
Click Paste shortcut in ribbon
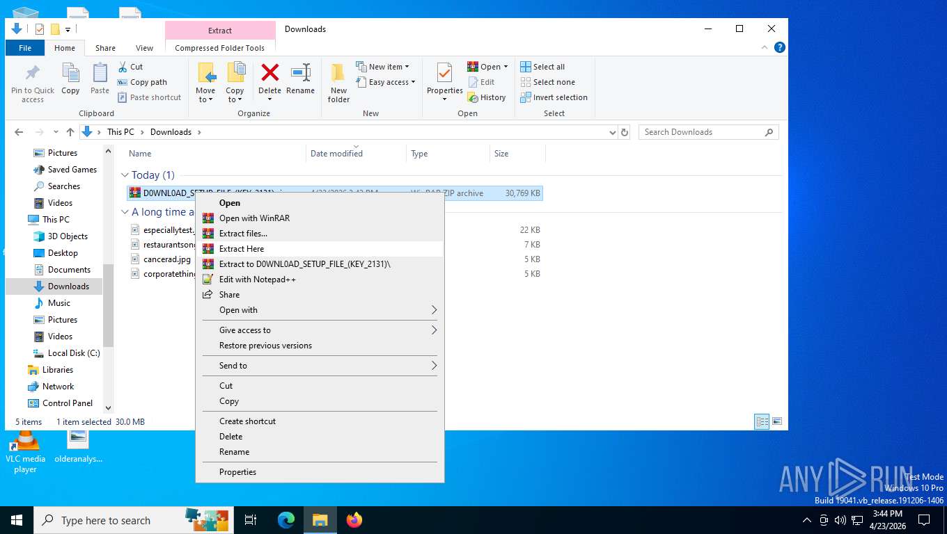(149, 97)
